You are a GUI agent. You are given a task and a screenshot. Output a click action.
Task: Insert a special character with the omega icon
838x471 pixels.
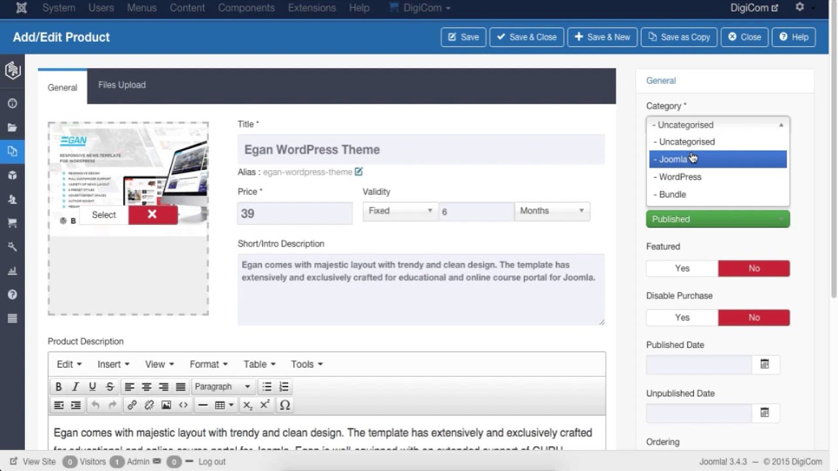point(285,405)
